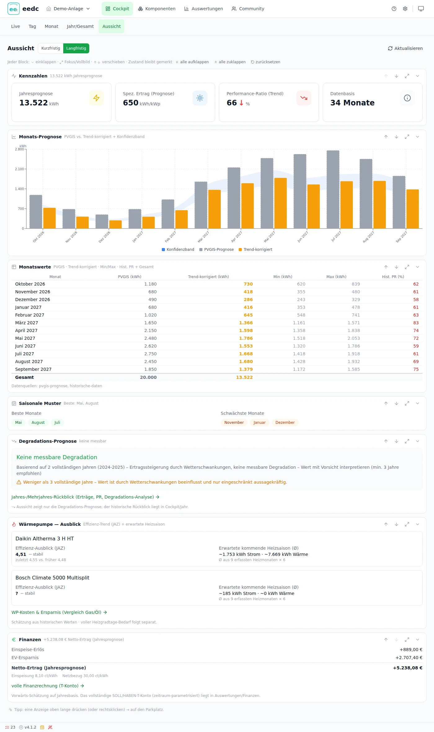The height and width of the screenshot is (732, 434).
Task: Expand all blocks with alle aufklappen
Action: tap(192, 62)
